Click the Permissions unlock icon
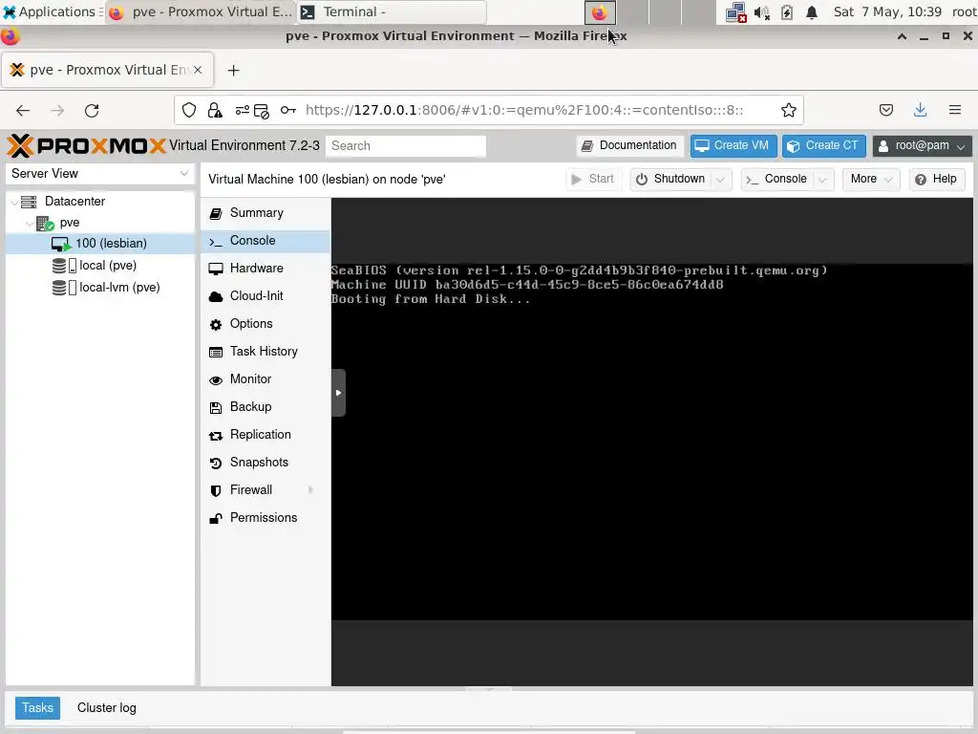Image resolution: width=978 pixels, height=734 pixels. (x=216, y=518)
